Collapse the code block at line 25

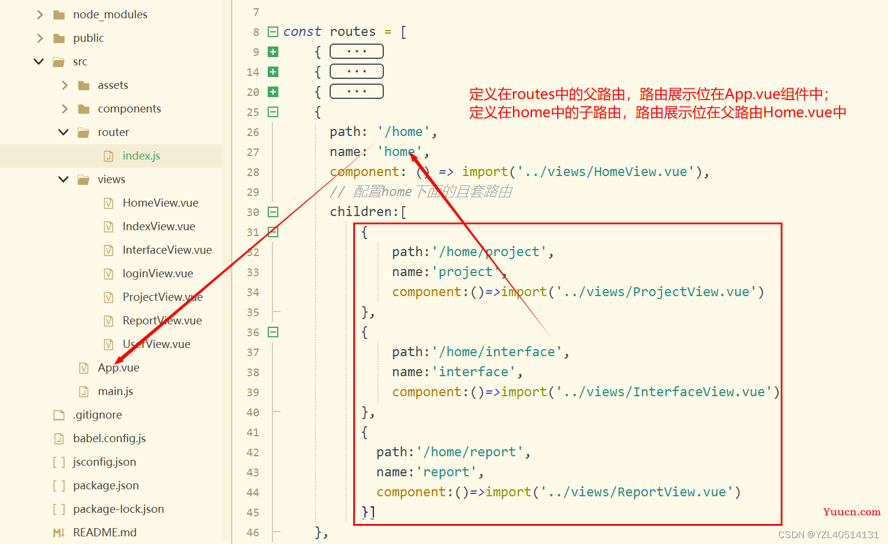(273, 112)
